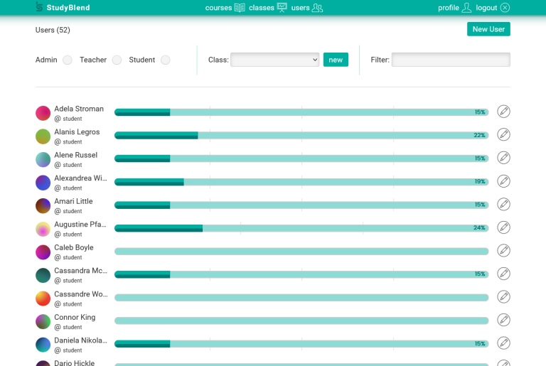Click Alanis Legros's green avatar
The width and height of the screenshot is (546, 366).
pos(43,136)
